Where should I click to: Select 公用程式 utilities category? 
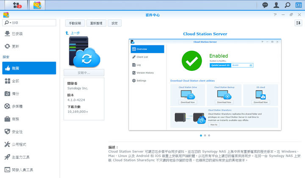pyautogui.click(x=29, y=145)
